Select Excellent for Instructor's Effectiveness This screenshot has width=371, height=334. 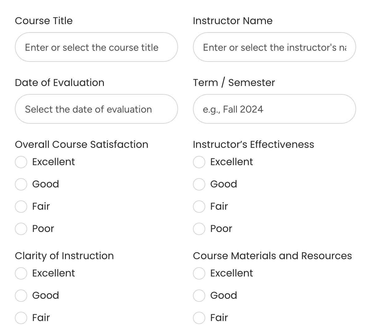[x=199, y=162]
